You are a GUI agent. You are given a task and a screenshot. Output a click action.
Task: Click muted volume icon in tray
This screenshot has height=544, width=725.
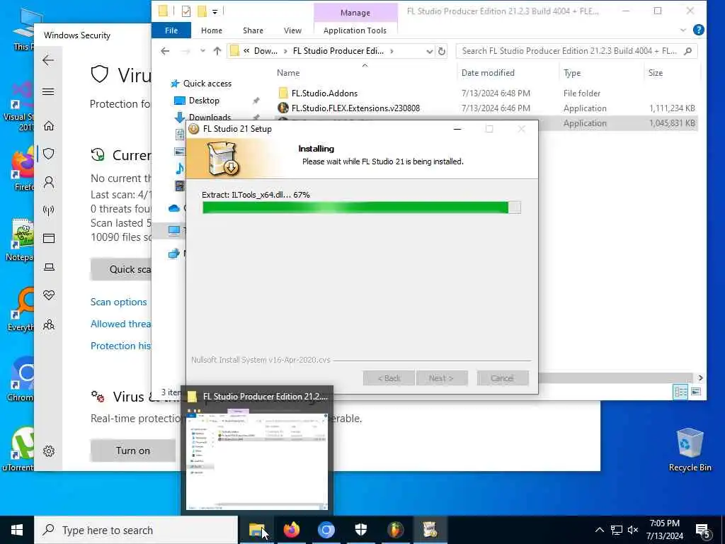point(633,530)
